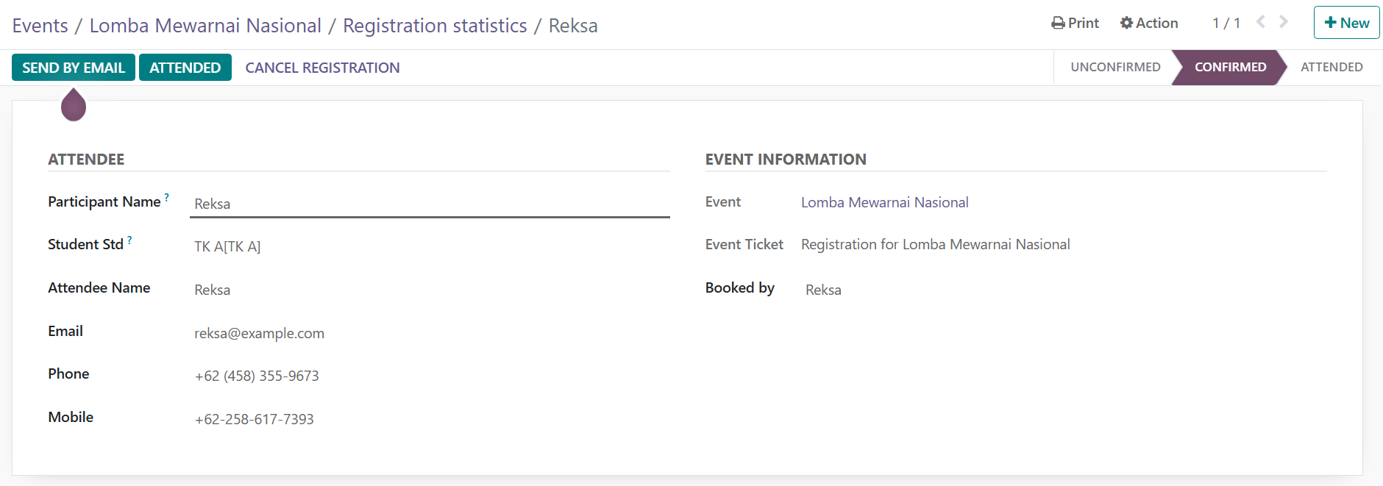The height and width of the screenshot is (486, 1383).
Task: Create a new record with New
Action: click(x=1346, y=23)
